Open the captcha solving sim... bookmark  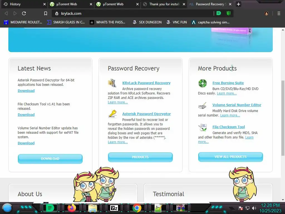211,22
